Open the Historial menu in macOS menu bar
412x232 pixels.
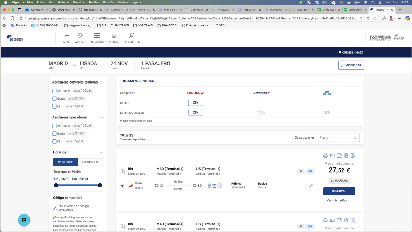pos(63,2)
